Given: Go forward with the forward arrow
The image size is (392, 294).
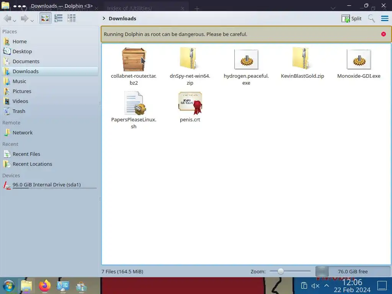Looking at the screenshot, I should click(x=24, y=18).
